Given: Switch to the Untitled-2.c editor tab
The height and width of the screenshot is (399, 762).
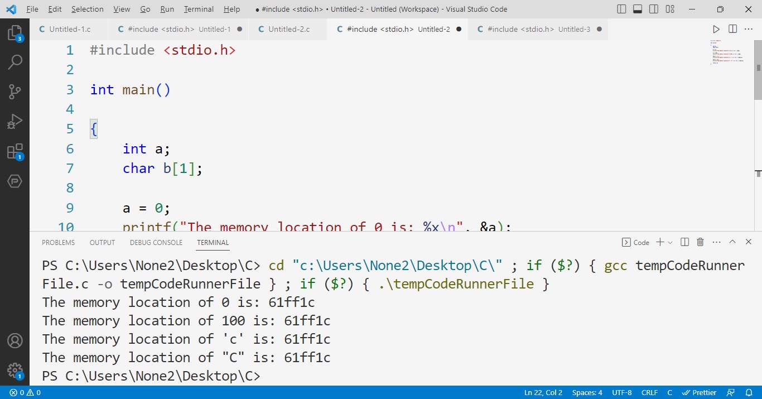Looking at the screenshot, I should click(289, 29).
